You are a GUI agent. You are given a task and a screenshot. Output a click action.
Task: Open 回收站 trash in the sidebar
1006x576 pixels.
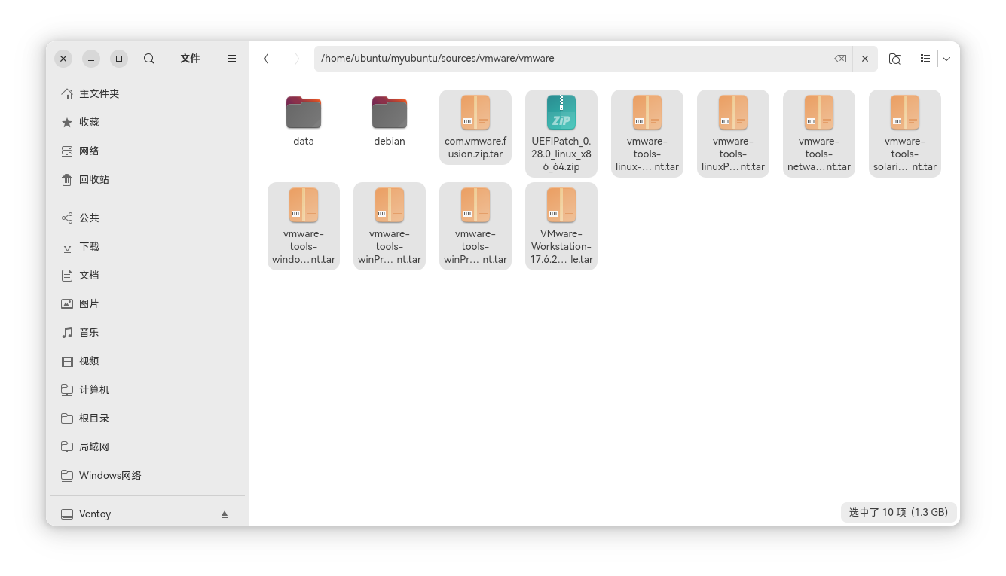pyautogui.click(x=148, y=180)
